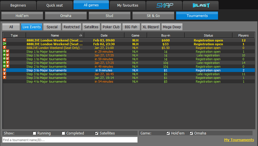Click orange T icon on Step 2 'in 49 minutes' row

tap(8, 66)
